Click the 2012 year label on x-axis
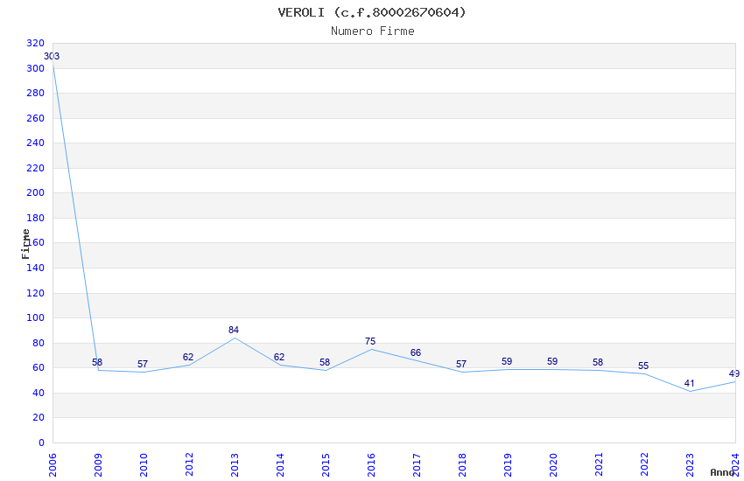The width and height of the screenshot is (744, 481). coord(189,465)
